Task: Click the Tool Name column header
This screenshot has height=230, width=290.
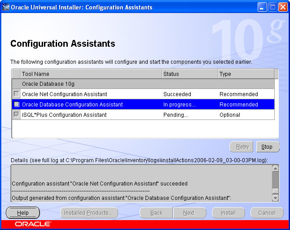Action: click(91, 74)
